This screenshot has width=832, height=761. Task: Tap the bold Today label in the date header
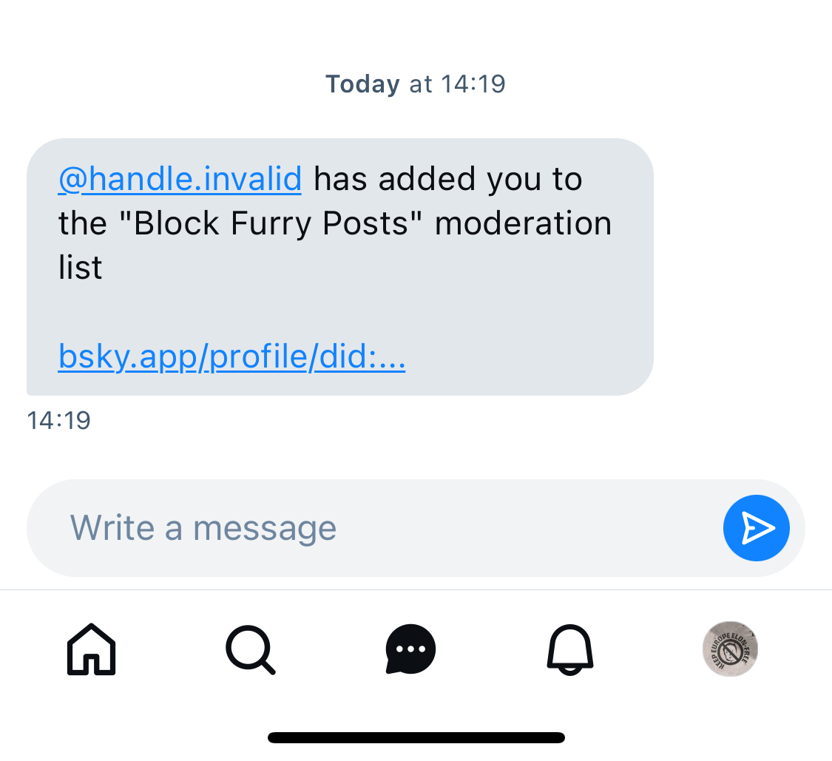click(x=362, y=84)
